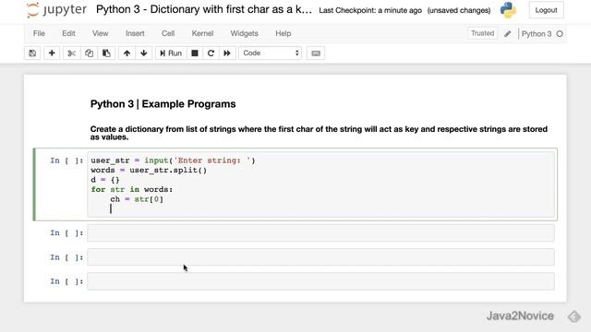Open the Cell menu

coord(168,33)
